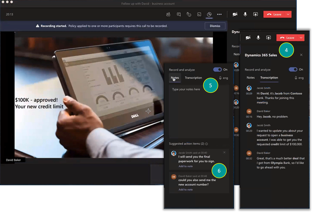The image size is (313, 213).
Task: Expand Leave dropdown arrow in floating panel
Action: [301, 38]
